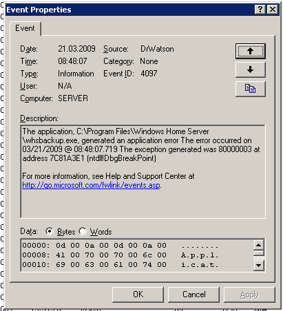Screen dimensions: 283x311
Task: Click the data box scrollbar thumb
Action: click(x=259, y=253)
